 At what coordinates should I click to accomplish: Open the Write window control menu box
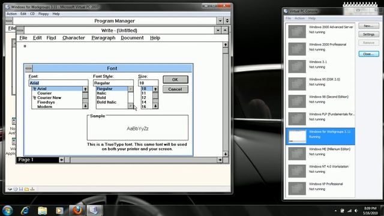[x=20, y=31]
